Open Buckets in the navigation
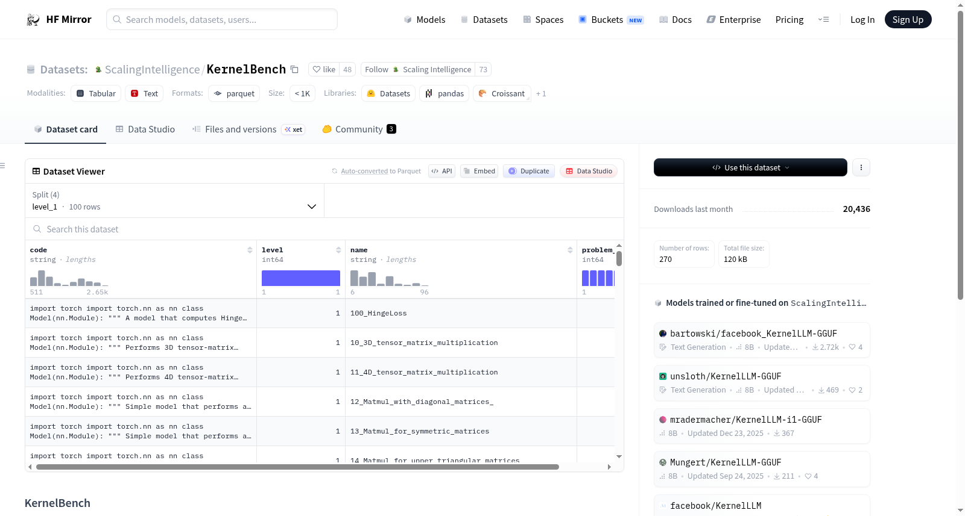Screen dimensions: 965x516 click(x=611, y=19)
